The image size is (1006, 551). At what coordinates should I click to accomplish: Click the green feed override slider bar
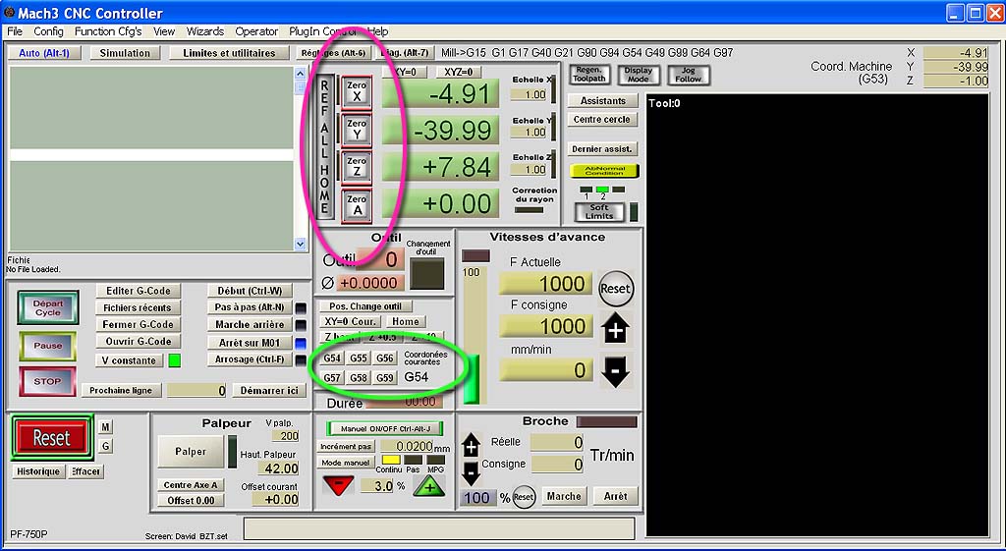pyautogui.click(x=472, y=380)
